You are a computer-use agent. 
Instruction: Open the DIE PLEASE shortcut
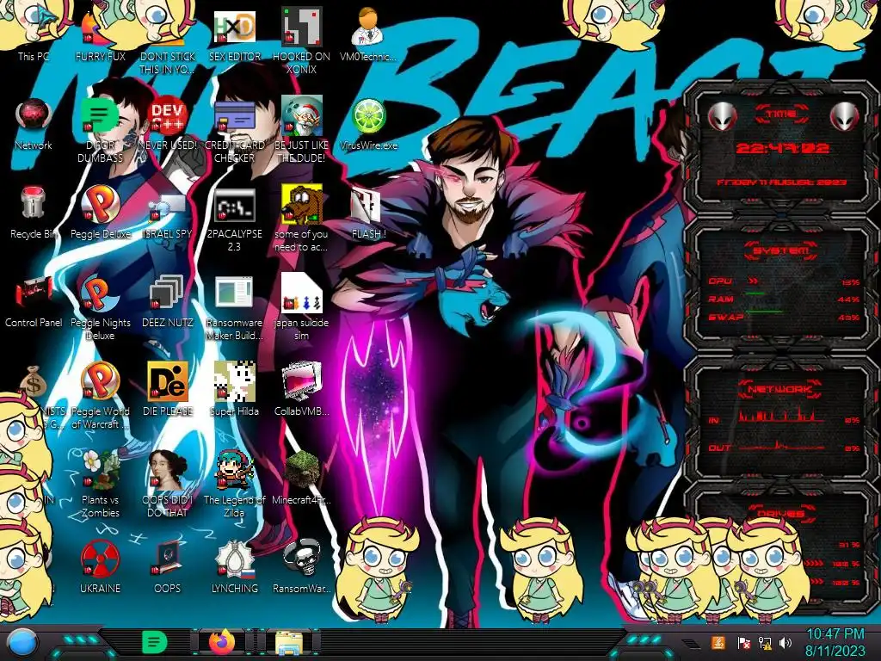pyautogui.click(x=167, y=390)
